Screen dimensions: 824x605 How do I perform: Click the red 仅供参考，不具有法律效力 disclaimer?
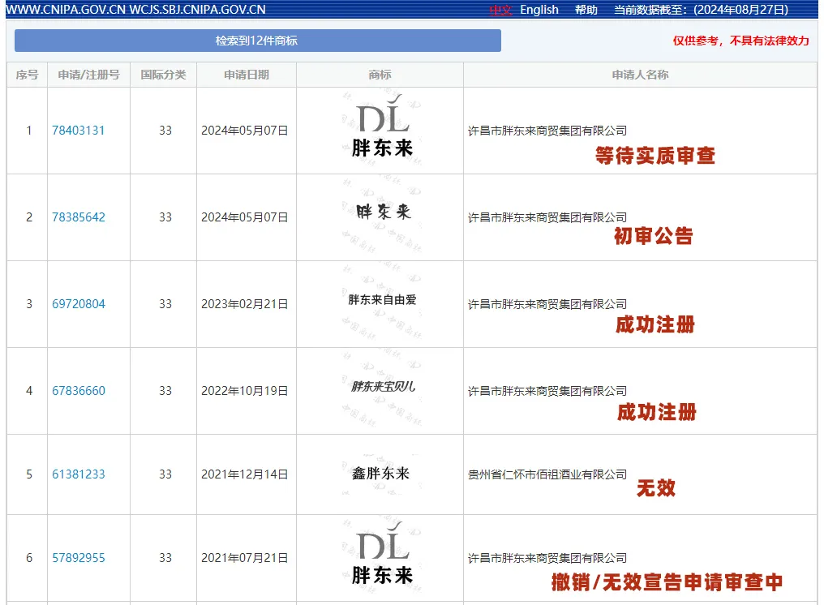point(741,41)
